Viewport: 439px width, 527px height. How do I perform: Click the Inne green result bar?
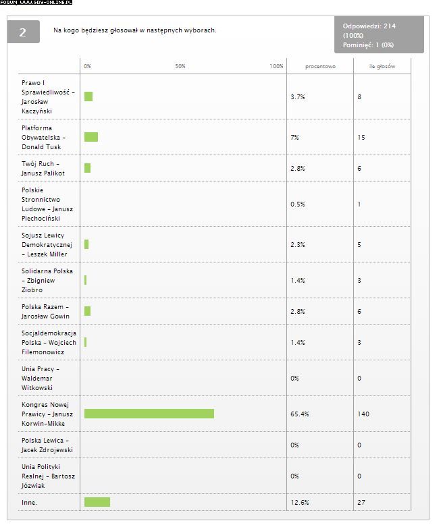click(97, 502)
